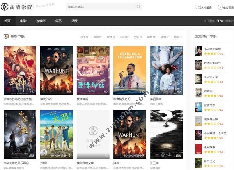Click the small thumbnail for 漫漫寻子路

(x=199, y=121)
